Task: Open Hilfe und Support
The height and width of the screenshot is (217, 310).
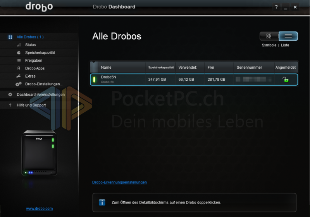Action: pos(31,105)
